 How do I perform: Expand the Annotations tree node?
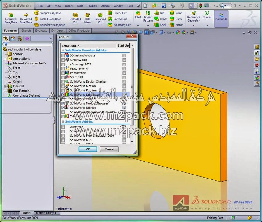(x=5, y=59)
